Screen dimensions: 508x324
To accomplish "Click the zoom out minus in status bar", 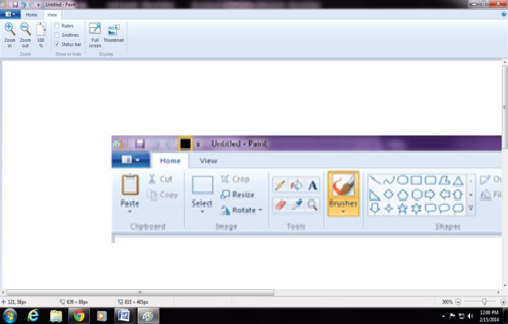I will 458,302.
